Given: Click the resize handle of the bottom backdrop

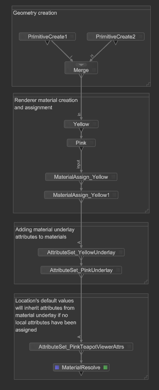Looking at the screenshot, I should pyautogui.click(x=146, y=377).
